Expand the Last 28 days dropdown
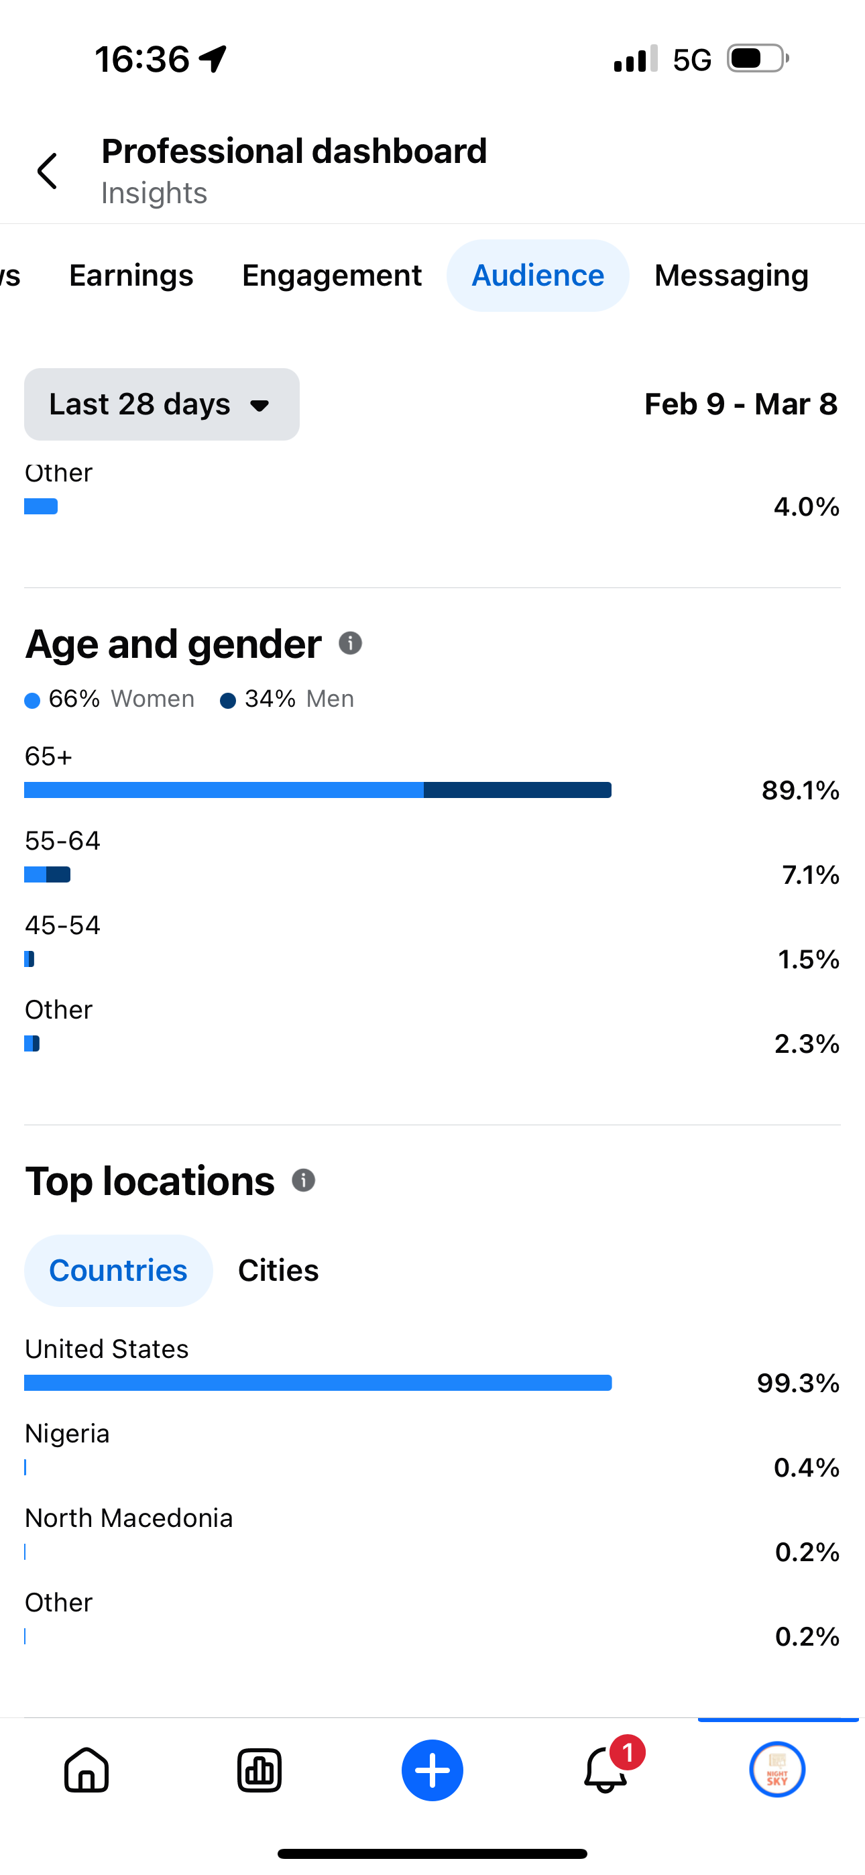Image resolution: width=865 pixels, height=1875 pixels. pos(162,404)
